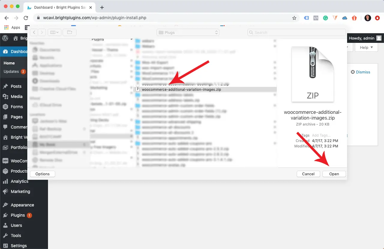Open the Grammarly extension icon in browser toolbar
The width and height of the screenshot is (384, 249).
click(x=325, y=18)
